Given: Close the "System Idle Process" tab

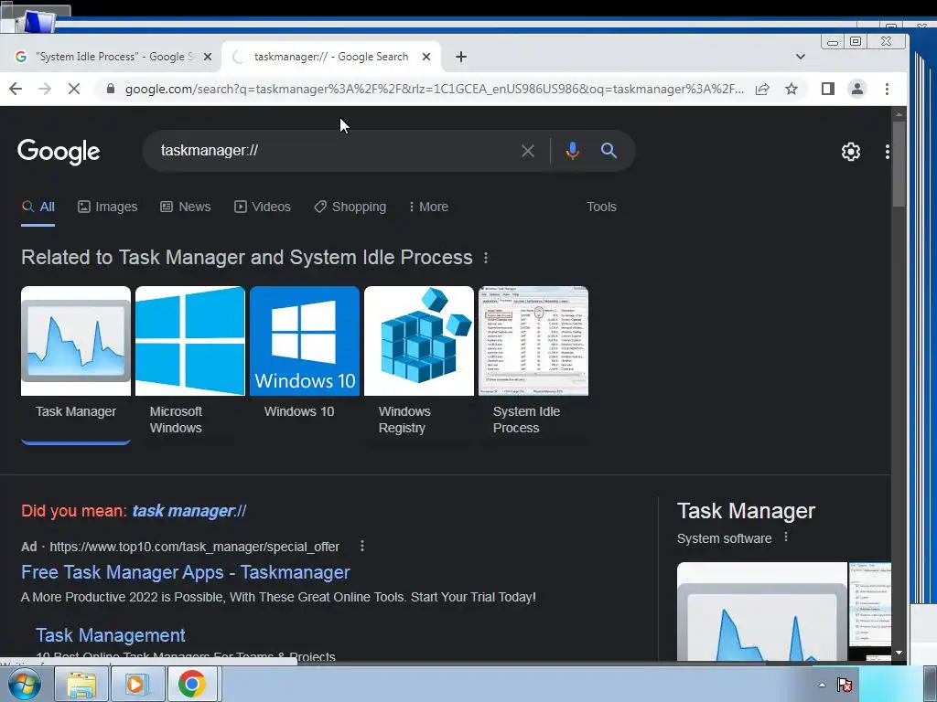Looking at the screenshot, I should [x=208, y=57].
